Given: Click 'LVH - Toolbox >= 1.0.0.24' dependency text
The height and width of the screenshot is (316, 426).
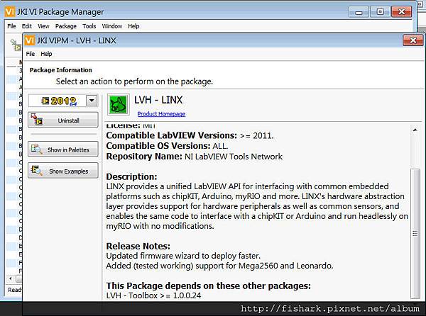Looking at the screenshot, I should (x=153, y=295).
